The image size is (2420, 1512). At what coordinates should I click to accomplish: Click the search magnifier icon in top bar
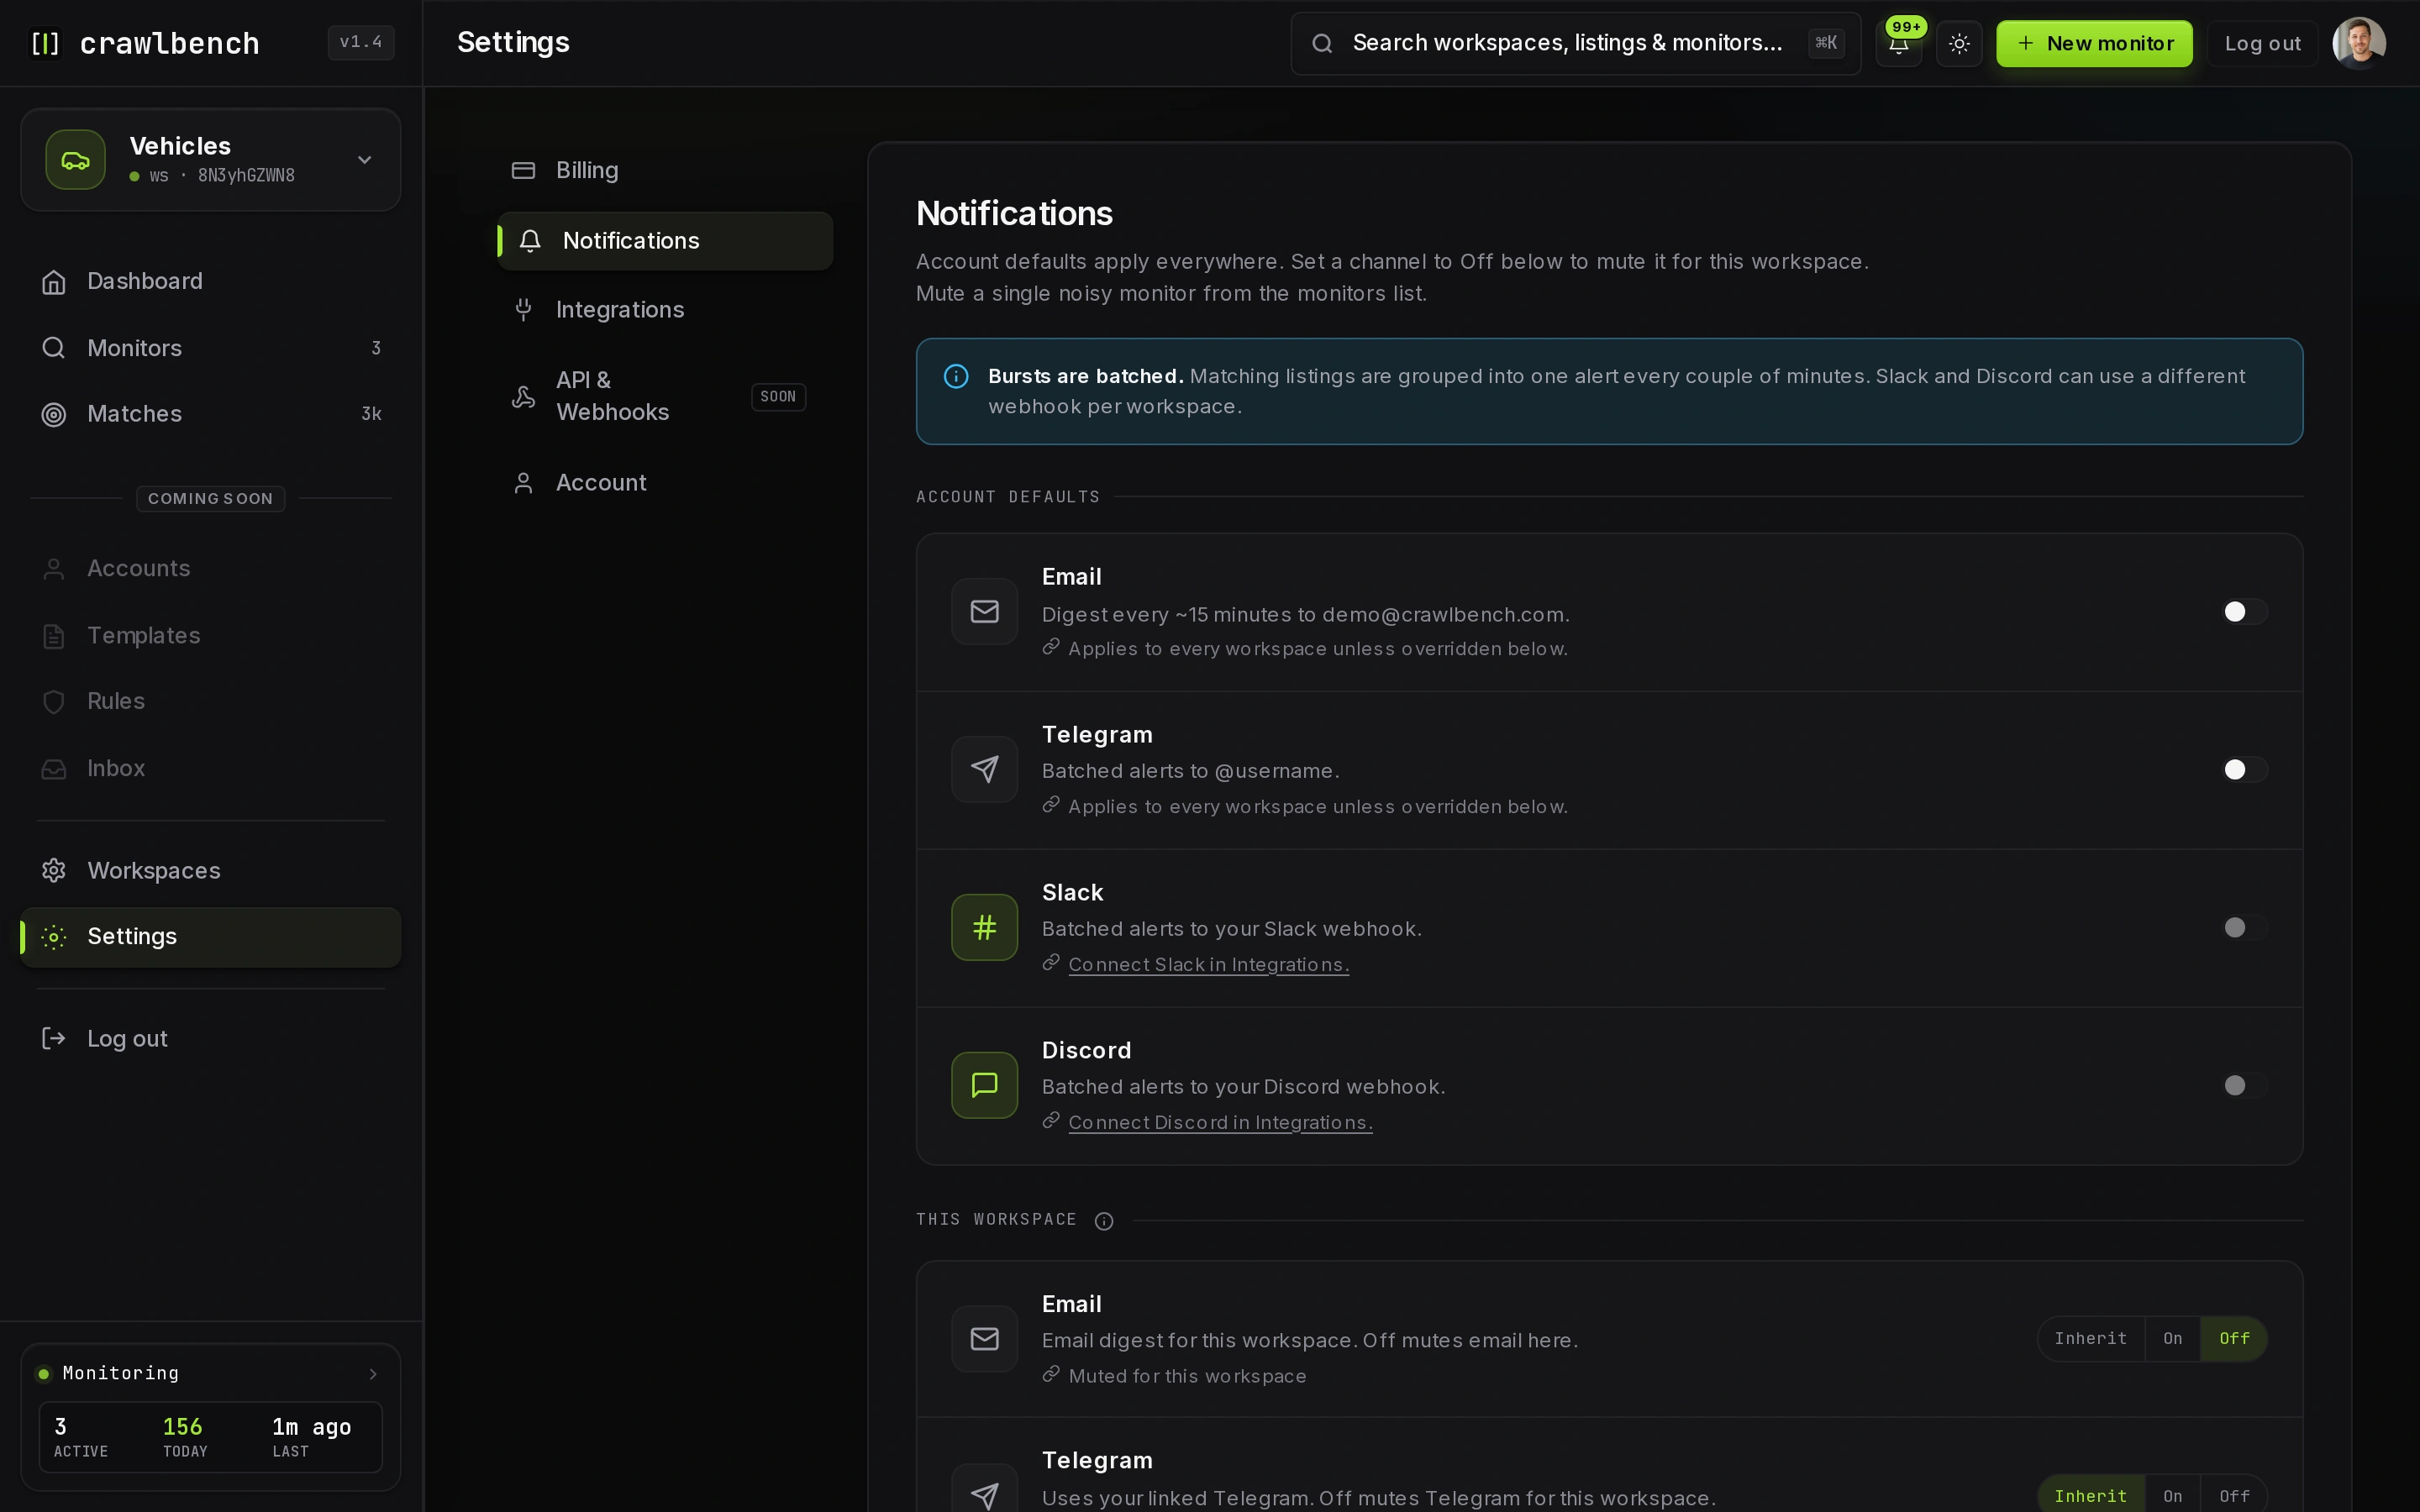(x=1322, y=44)
